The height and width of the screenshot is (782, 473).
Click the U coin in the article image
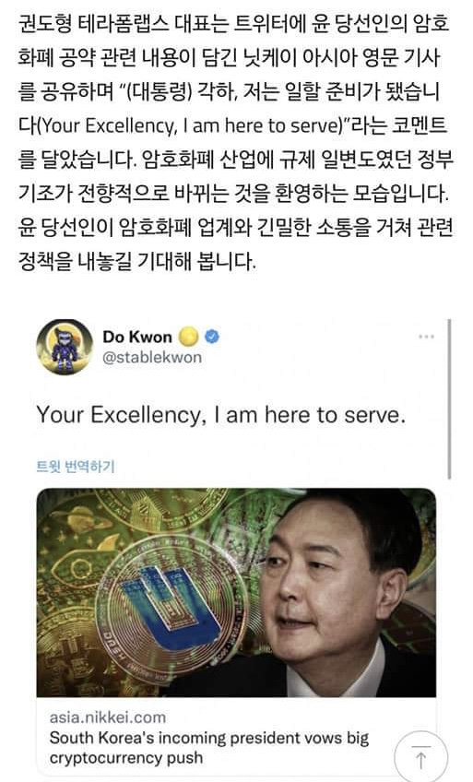click(169, 610)
